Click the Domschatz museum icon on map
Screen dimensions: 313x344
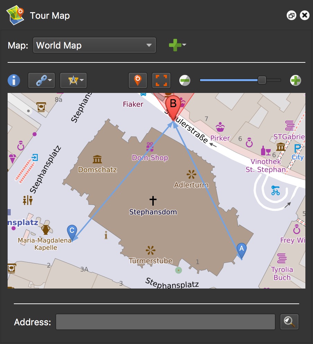97,159
